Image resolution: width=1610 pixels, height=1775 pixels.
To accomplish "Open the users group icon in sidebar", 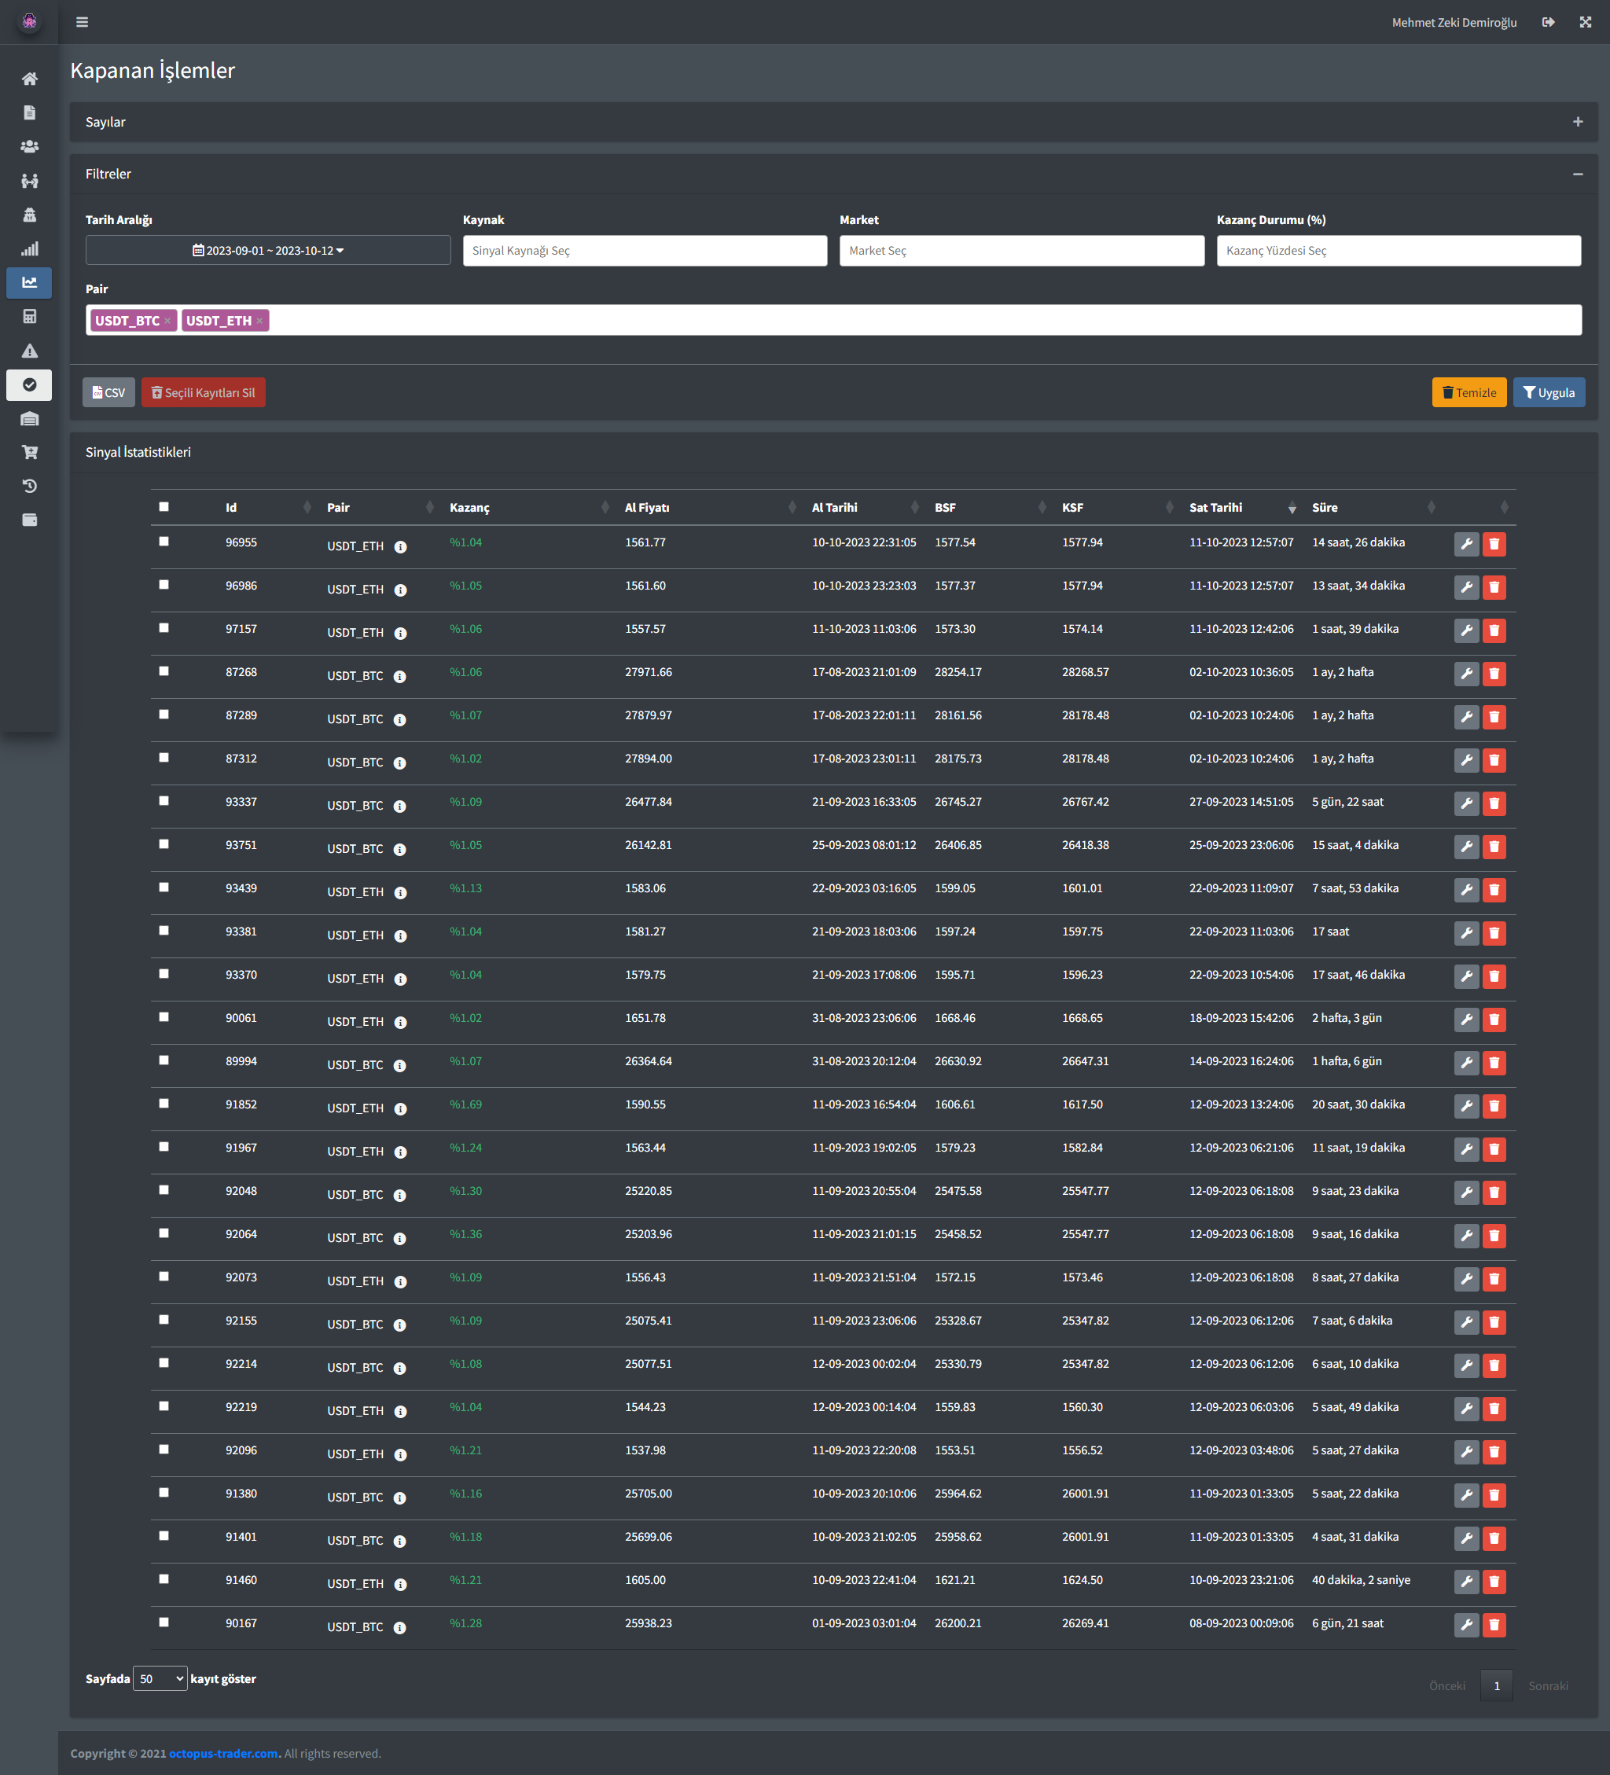I will [x=29, y=147].
